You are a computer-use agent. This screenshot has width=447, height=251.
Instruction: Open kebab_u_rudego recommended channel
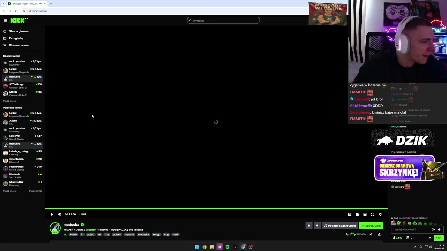coord(22,153)
